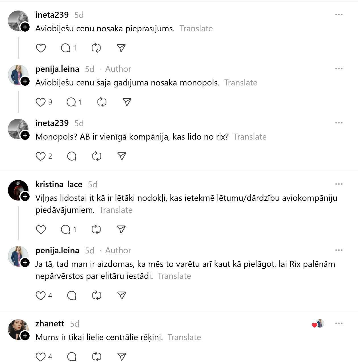Viewport: 358px width, 364px height.
Task: Like penija.leina's monopols reply
Action: 40,102
